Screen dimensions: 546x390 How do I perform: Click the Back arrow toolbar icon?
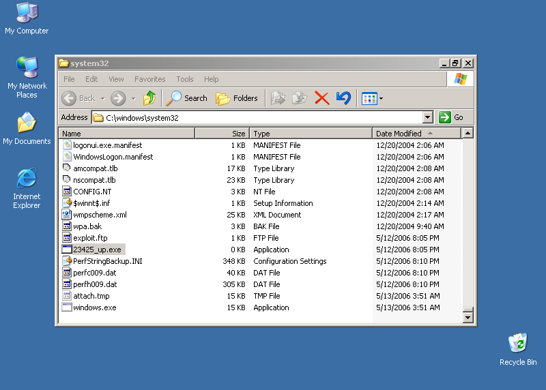pos(69,98)
